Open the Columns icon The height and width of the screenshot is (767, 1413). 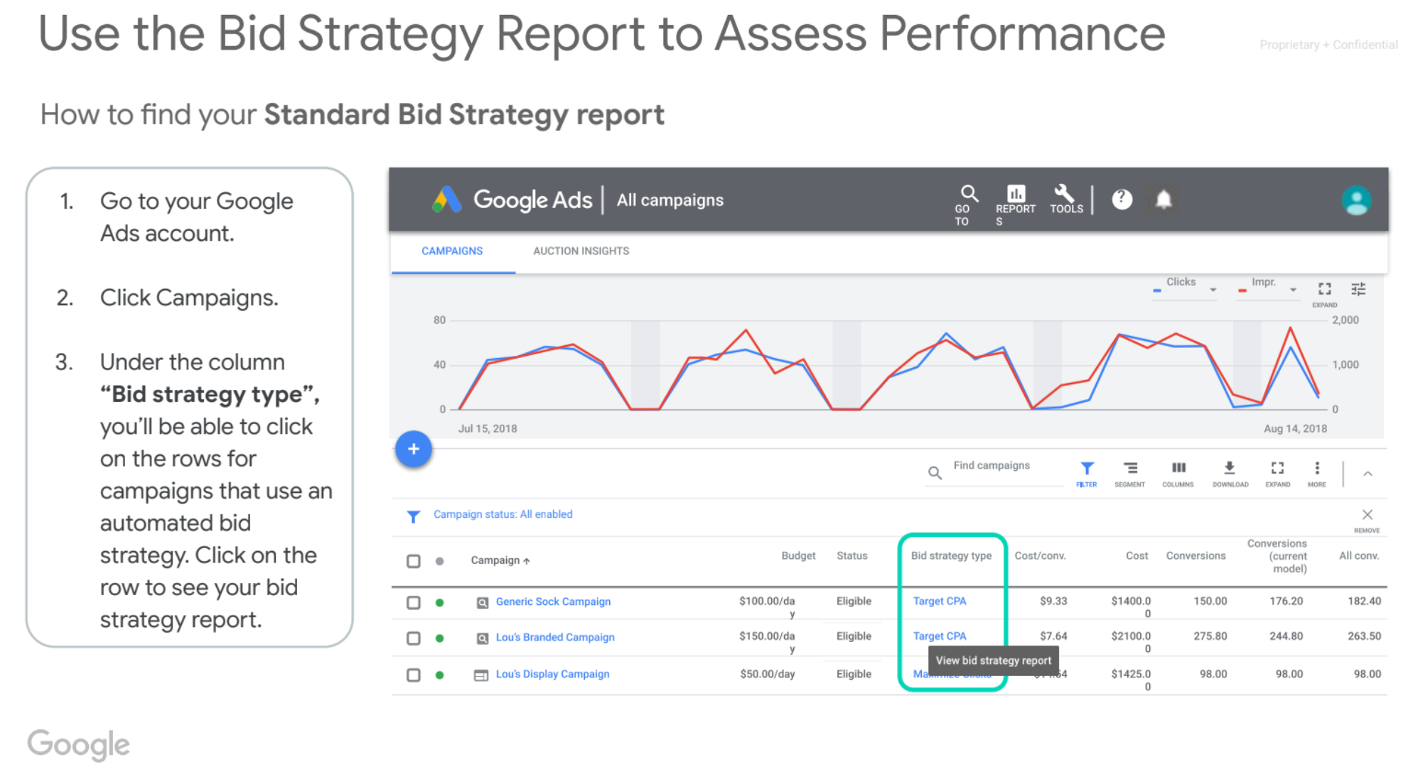point(1178,467)
